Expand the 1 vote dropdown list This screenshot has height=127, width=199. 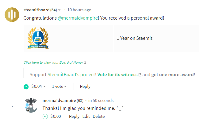65,87
